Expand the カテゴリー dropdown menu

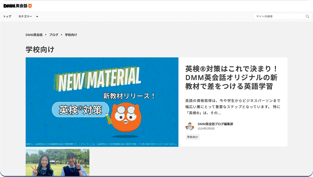click(28, 16)
